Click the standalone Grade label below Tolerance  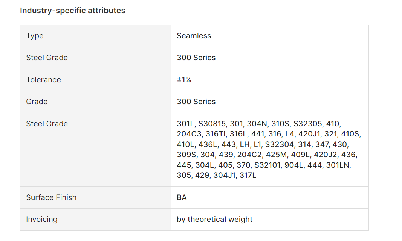pos(37,102)
